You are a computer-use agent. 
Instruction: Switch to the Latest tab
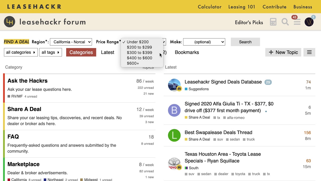coord(108,52)
